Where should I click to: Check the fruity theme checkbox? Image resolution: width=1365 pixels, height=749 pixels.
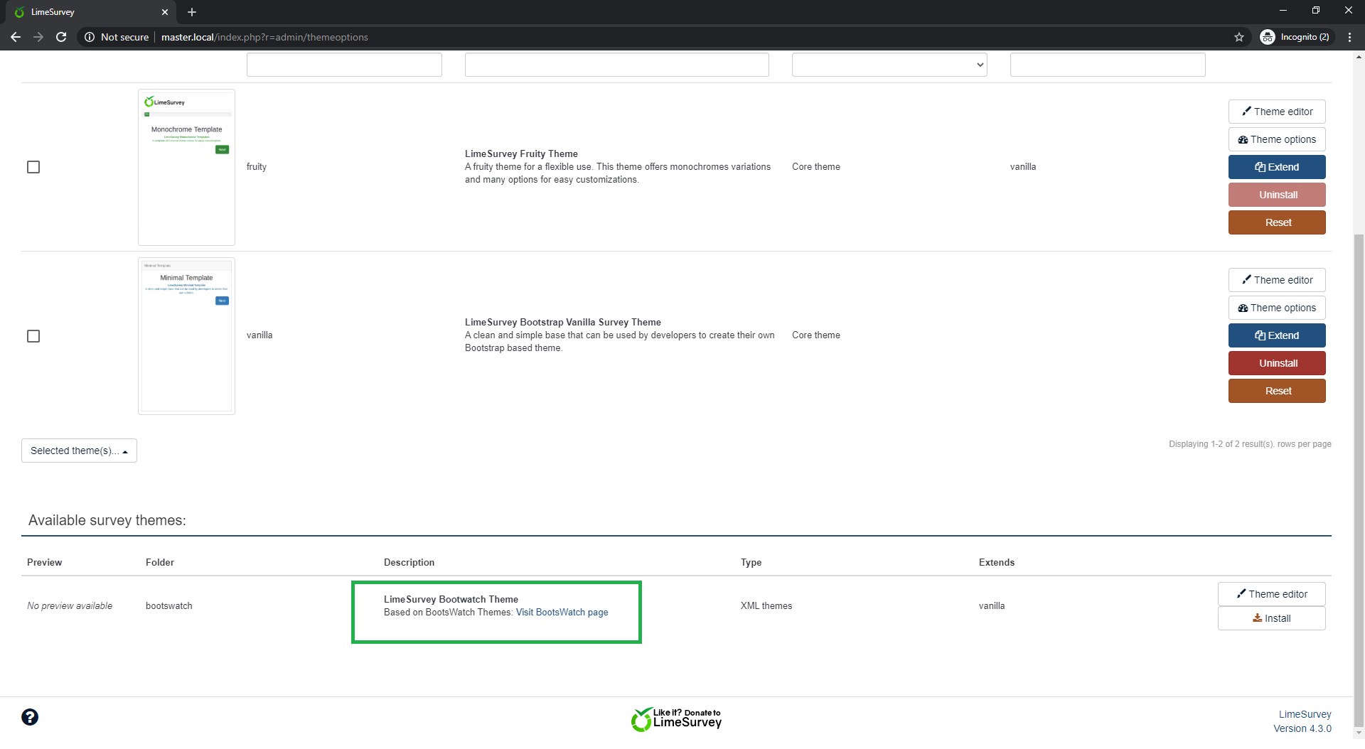pyautogui.click(x=33, y=167)
